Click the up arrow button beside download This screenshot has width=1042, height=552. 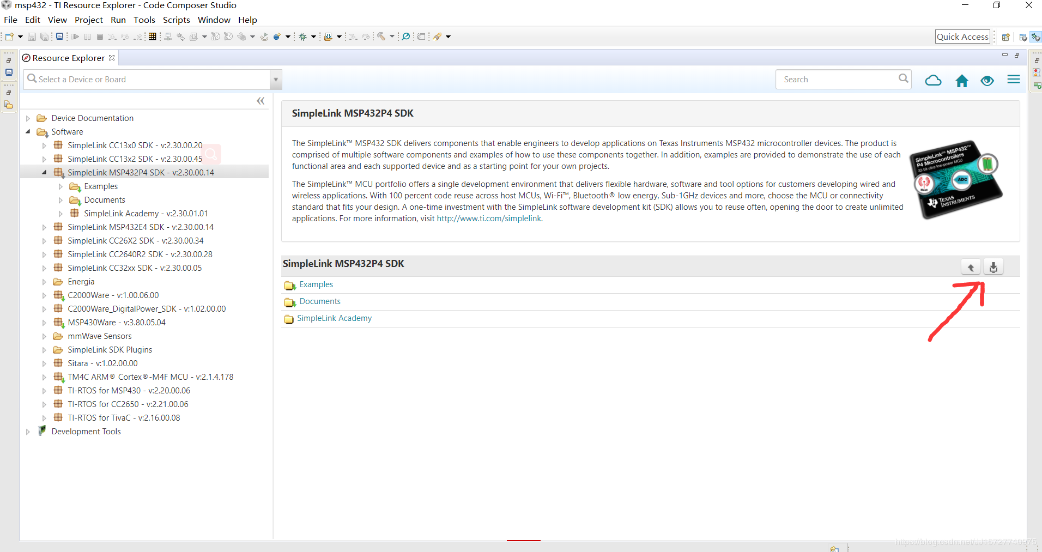pyautogui.click(x=971, y=267)
